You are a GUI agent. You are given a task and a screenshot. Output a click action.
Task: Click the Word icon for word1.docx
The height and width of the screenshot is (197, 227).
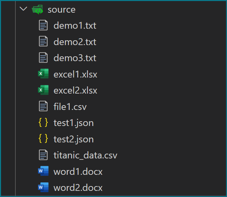click(x=43, y=171)
